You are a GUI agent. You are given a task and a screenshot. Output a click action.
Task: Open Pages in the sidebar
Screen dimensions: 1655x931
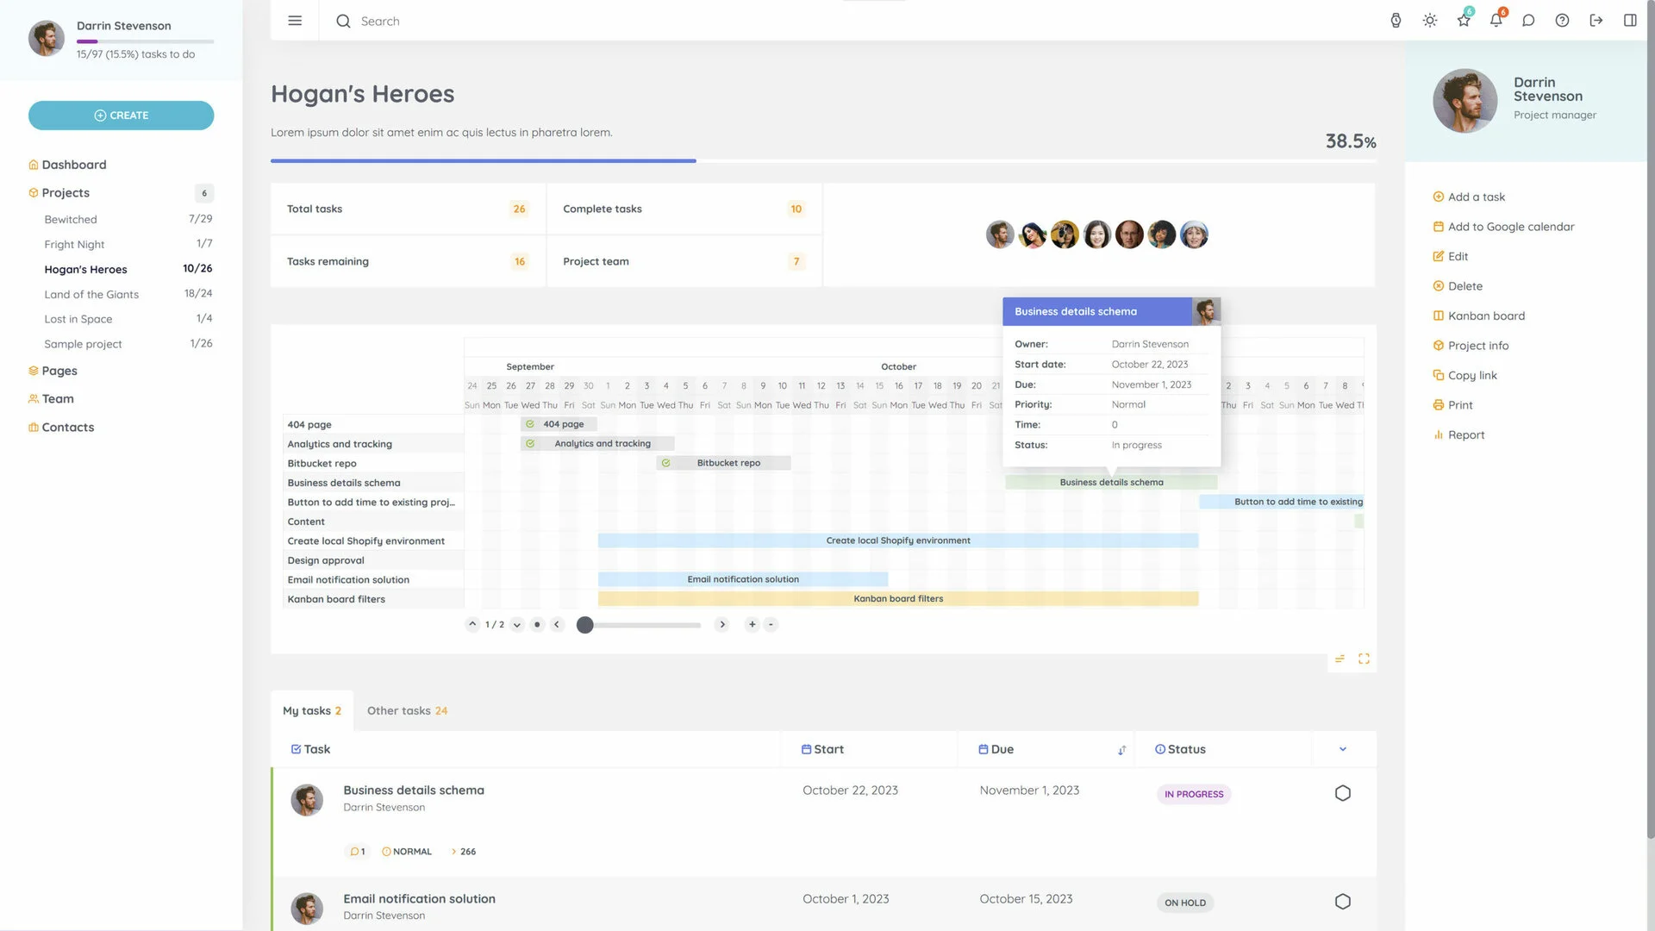(59, 371)
